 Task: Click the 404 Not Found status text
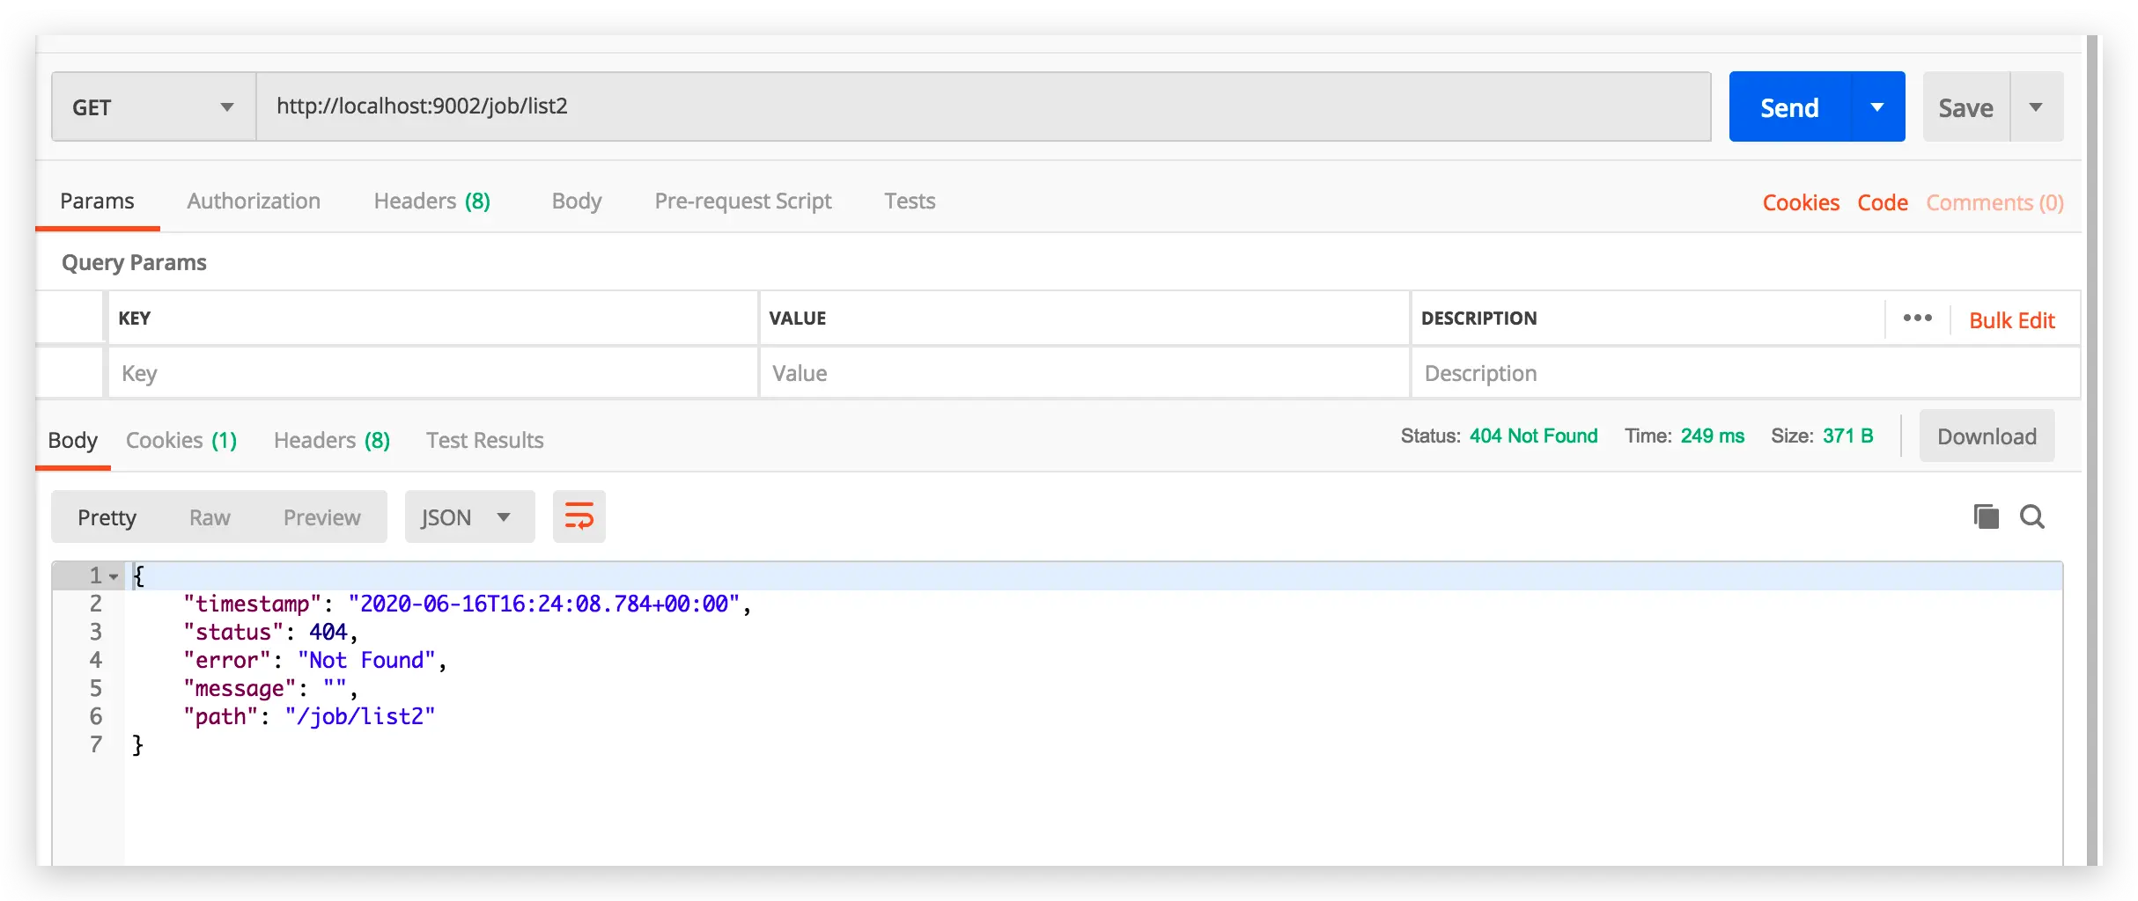click(1533, 436)
